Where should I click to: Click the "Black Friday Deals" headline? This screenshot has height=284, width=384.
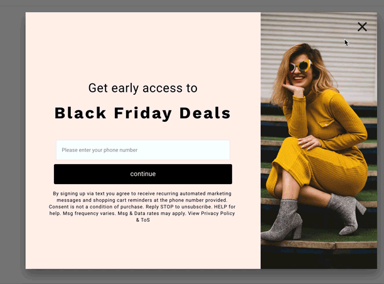142,113
